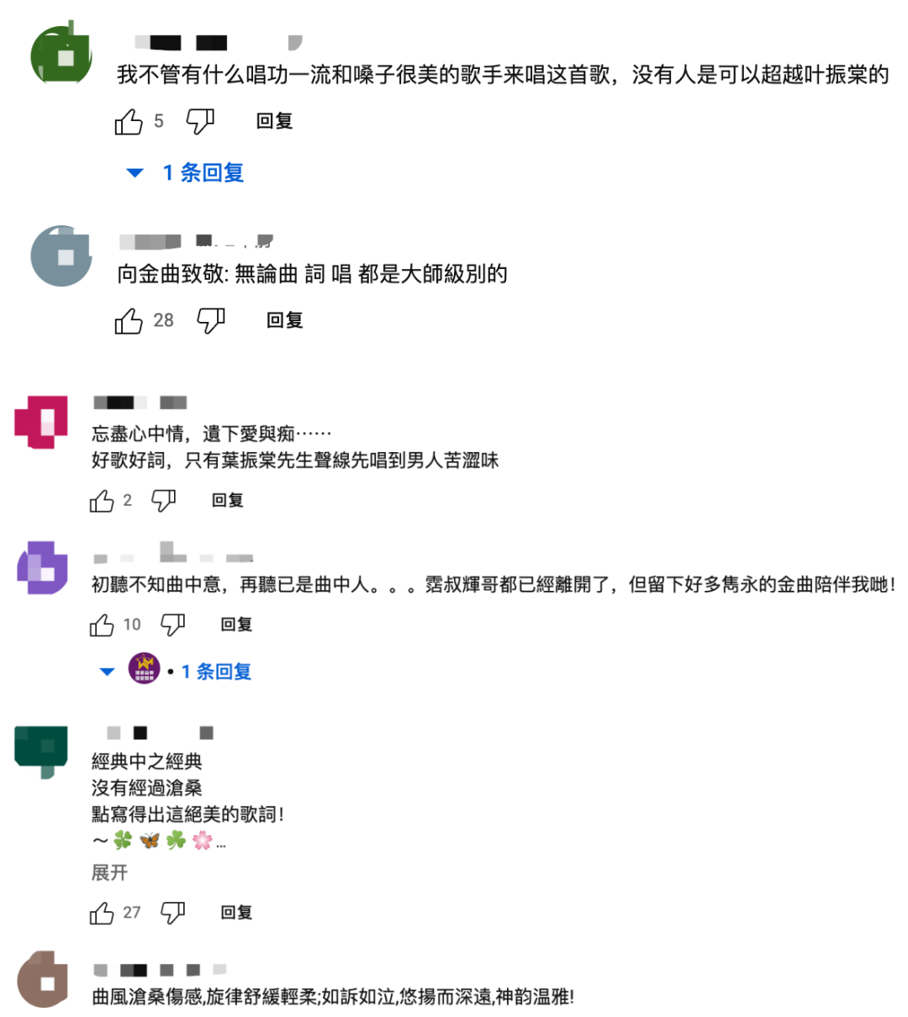Reply to the 經典中之經典 comment

coord(236,913)
